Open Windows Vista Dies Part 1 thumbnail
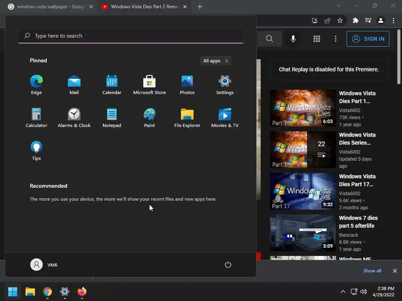 pyautogui.click(x=303, y=108)
